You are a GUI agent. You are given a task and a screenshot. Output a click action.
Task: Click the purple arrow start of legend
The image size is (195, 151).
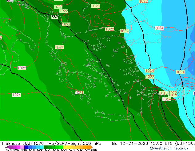tap(7, 147)
